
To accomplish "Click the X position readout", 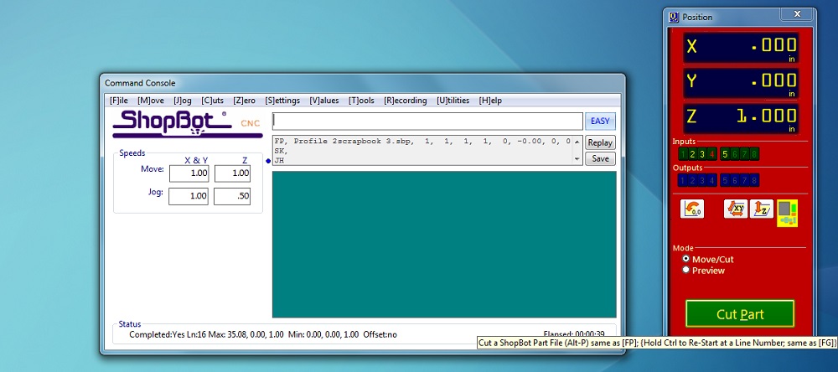I will coord(741,48).
